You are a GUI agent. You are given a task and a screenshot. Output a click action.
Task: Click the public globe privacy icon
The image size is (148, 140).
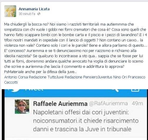pyautogui.click(x=39, y=14)
